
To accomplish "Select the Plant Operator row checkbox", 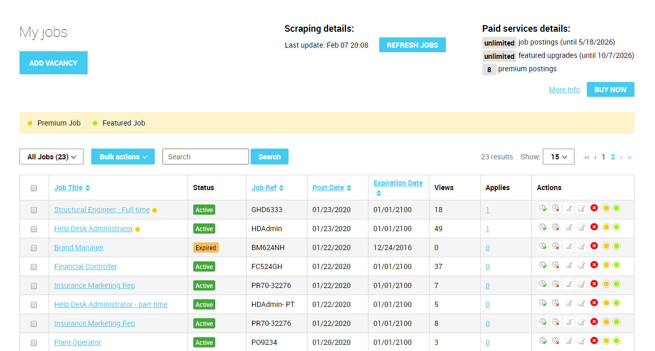I will (34, 343).
